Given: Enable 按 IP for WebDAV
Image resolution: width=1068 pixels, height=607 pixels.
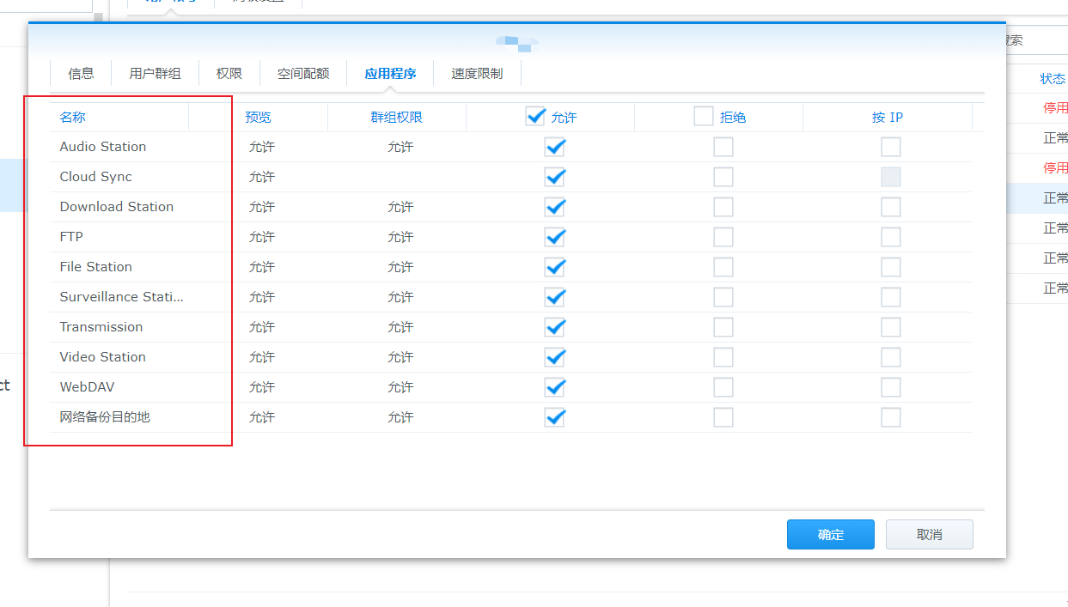Looking at the screenshot, I should [x=891, y=387].
